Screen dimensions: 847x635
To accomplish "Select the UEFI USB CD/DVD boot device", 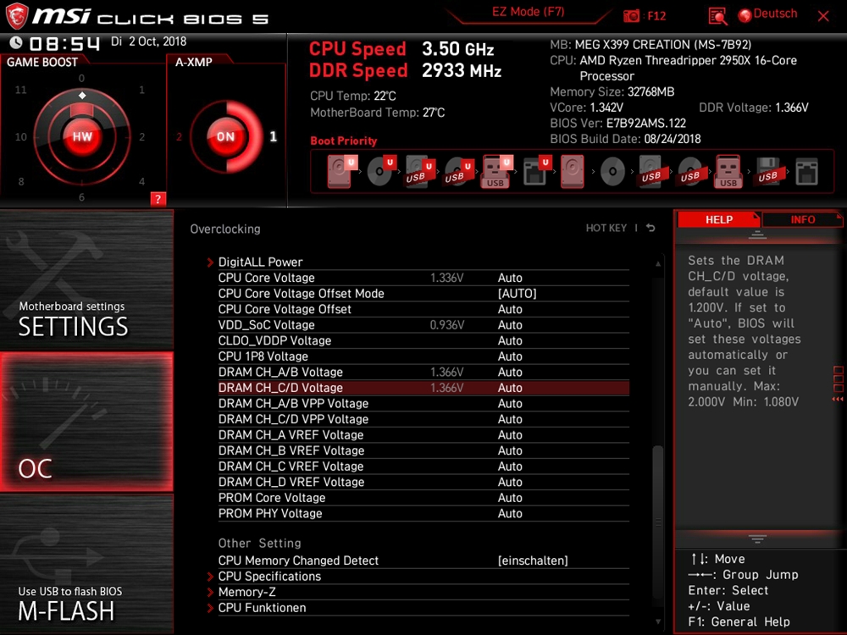I will pyautogui.click(x=458, y=171).
